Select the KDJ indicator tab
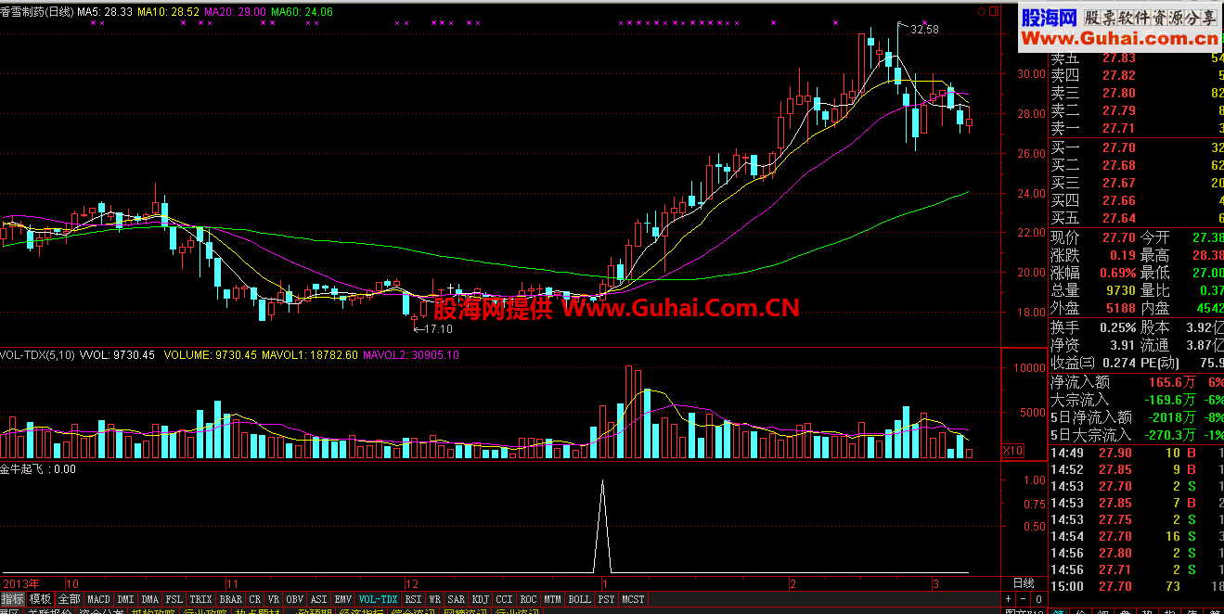 [480, 599]
